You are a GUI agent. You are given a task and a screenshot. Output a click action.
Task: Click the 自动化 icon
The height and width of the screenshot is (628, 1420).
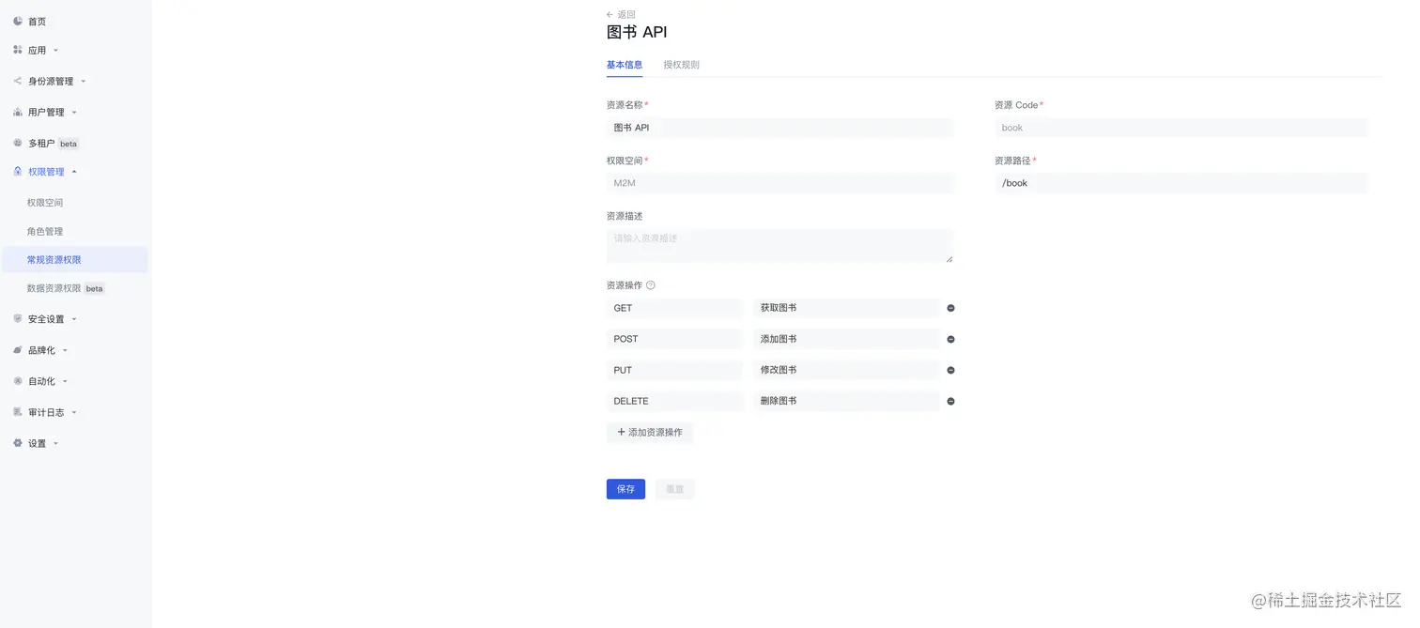tap(18, 381)
